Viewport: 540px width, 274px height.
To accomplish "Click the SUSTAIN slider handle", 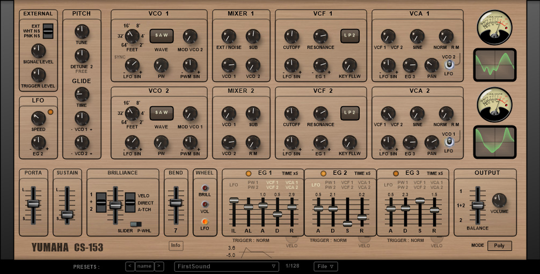I will pyautogui.click(x=67, y=214).
